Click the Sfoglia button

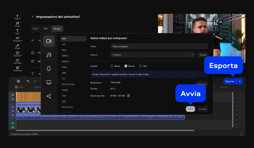coord(203,55)
